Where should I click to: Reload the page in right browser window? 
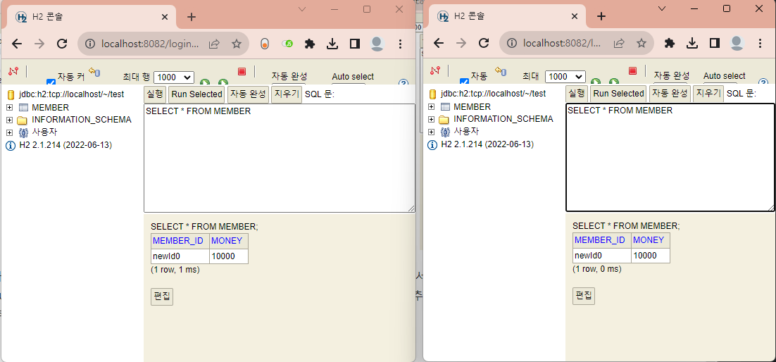point(484,44)
